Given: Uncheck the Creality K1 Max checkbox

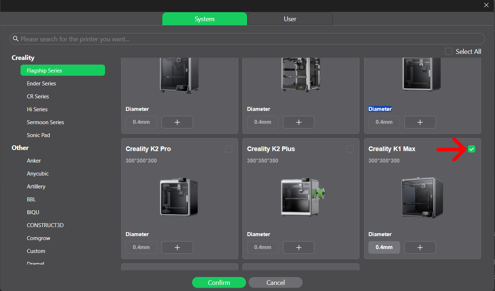Looking at the screenshot, I should click(472, 149).
